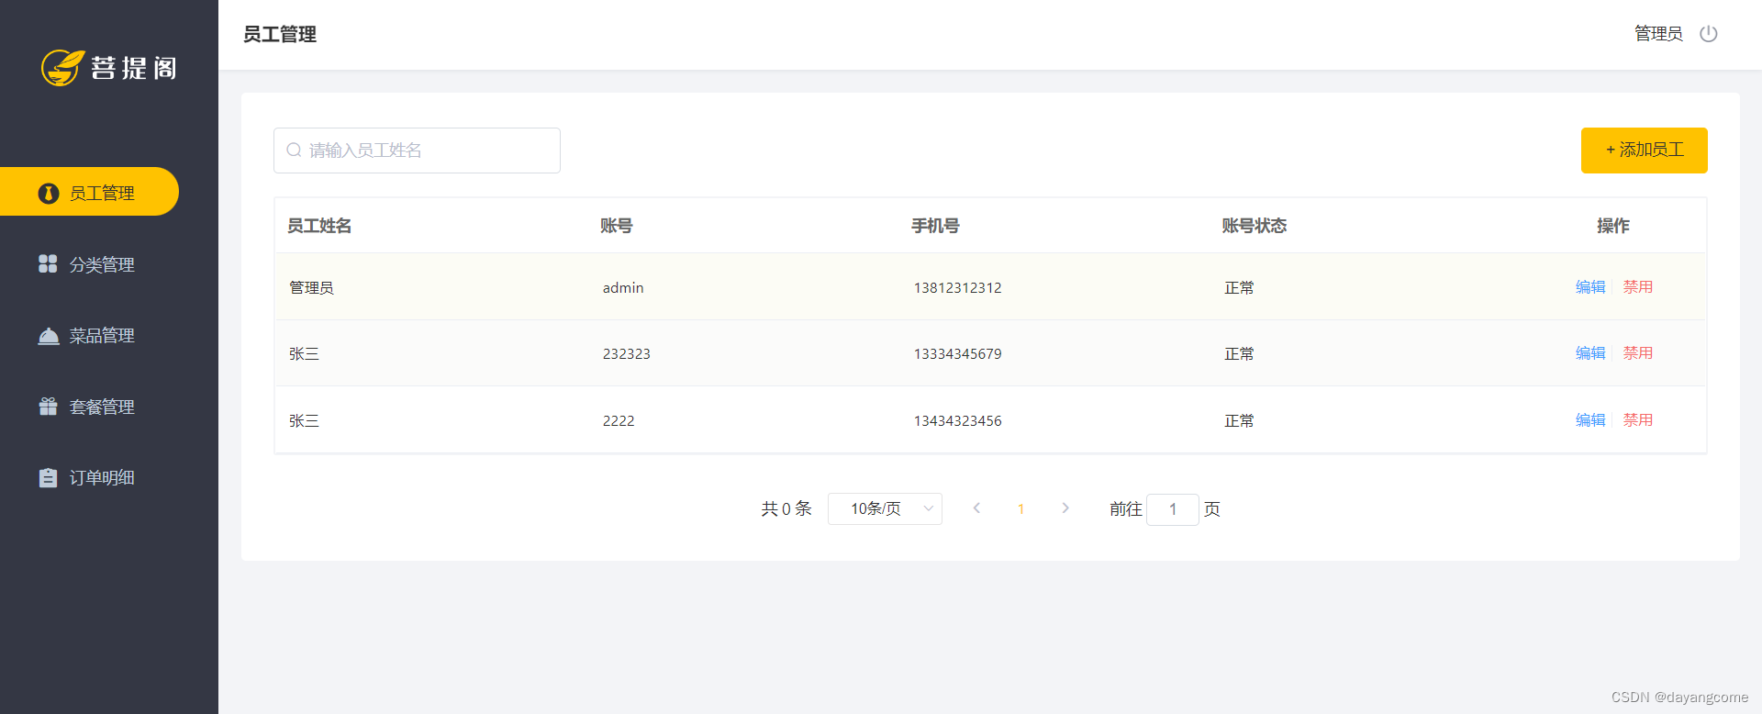Click the 分类管理 grid icon
This screenshot has height=714, width=1762.
click(48, 264)
